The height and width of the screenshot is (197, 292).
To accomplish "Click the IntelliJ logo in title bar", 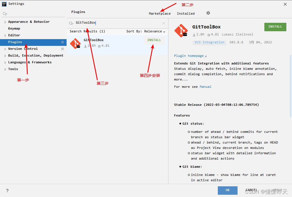I will pos(4,4).
